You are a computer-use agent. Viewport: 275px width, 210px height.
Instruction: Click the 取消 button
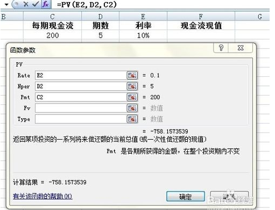229,197
